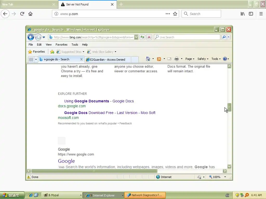Click IE Home icon in command bar
The image size is (266, 199).
coord(148,59)
